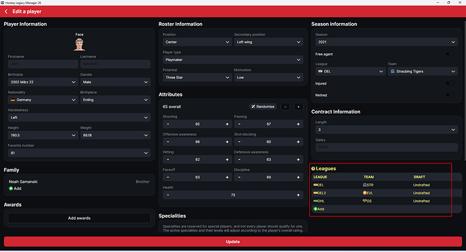Screen dimensions: 466x252
Task: Open the Potential dropdown showing Three Star
Action: pos(197,77)
